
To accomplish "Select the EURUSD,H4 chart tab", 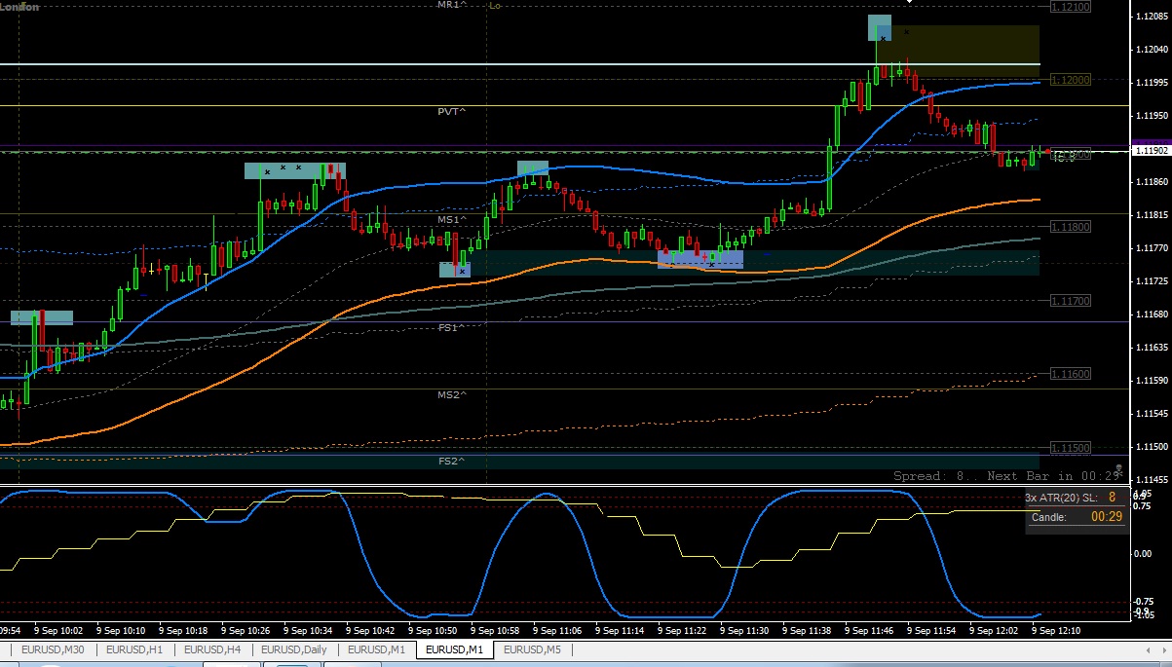I will 212,649.
